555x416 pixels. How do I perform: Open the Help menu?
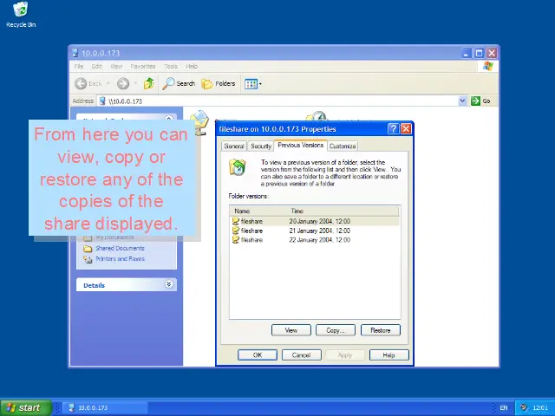tap(192, 66)
